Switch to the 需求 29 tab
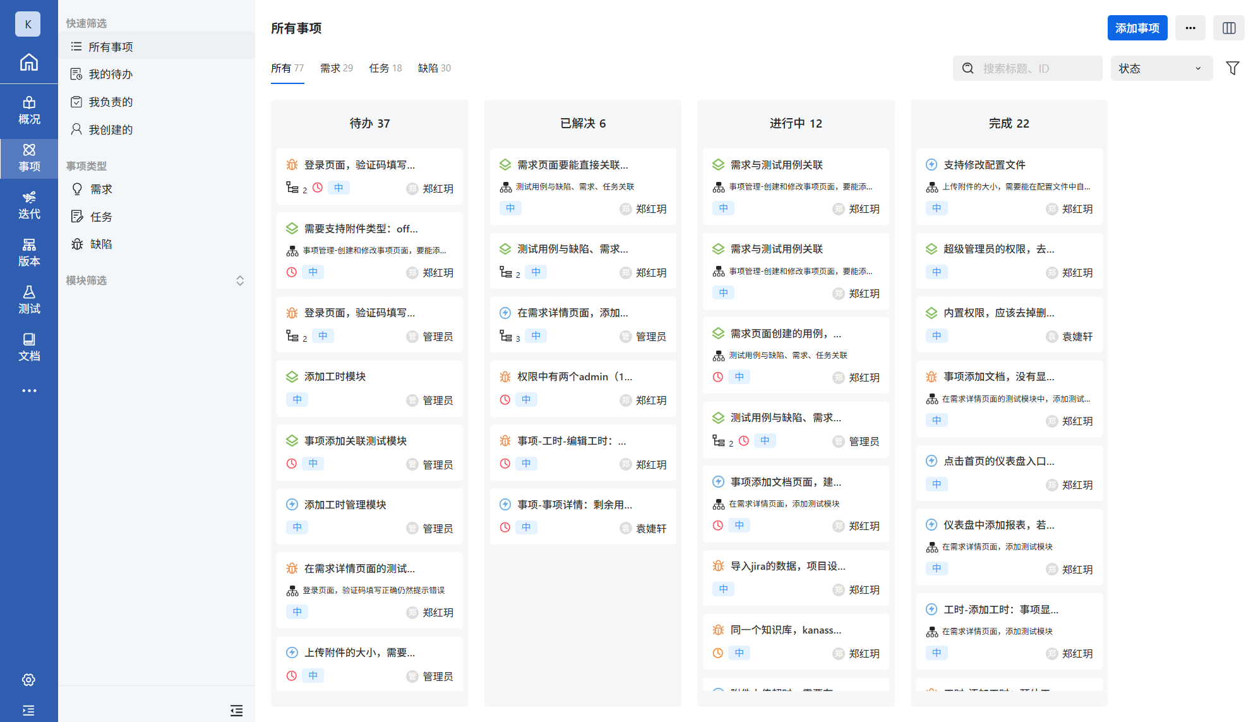This screenshot has height=722, width=1258. click(336, 68)
